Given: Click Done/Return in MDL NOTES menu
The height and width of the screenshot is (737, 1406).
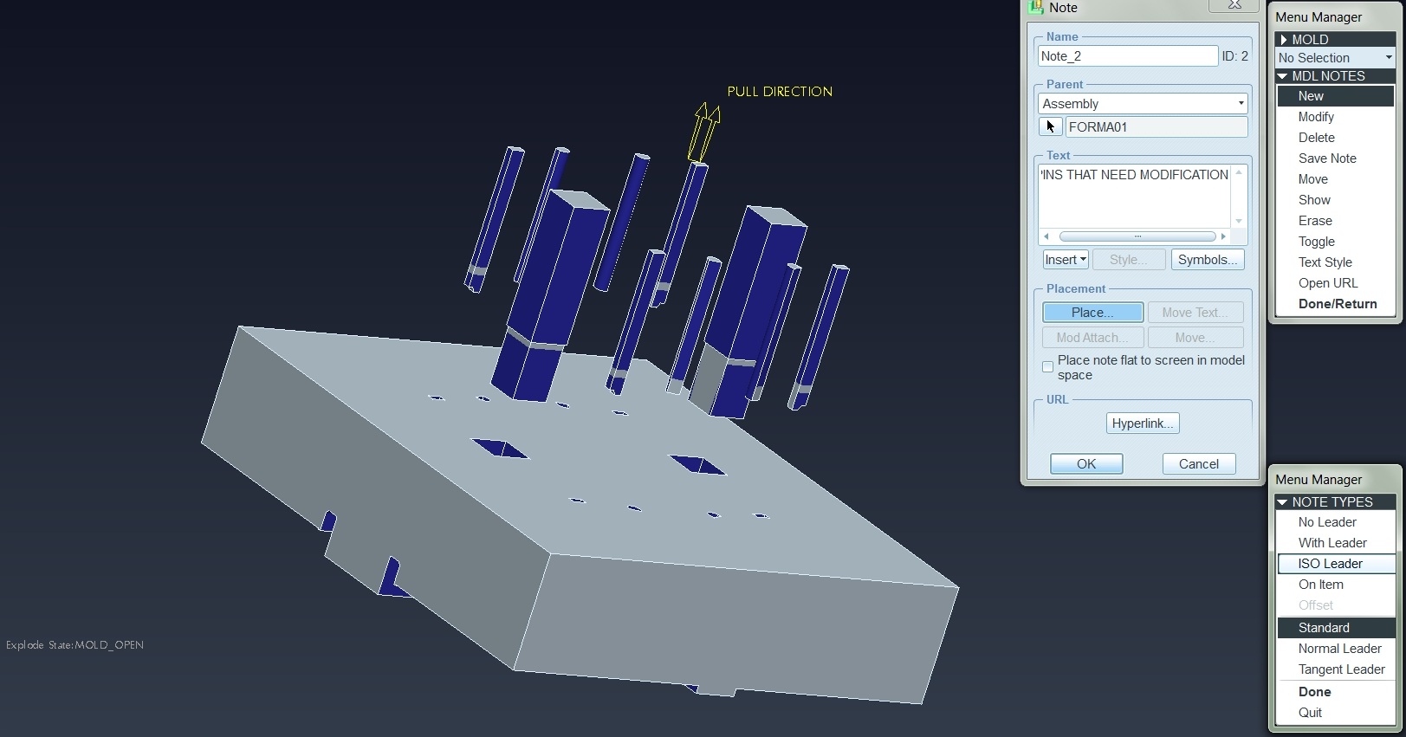Looking at the screenshot, I should coord(1337,304).
